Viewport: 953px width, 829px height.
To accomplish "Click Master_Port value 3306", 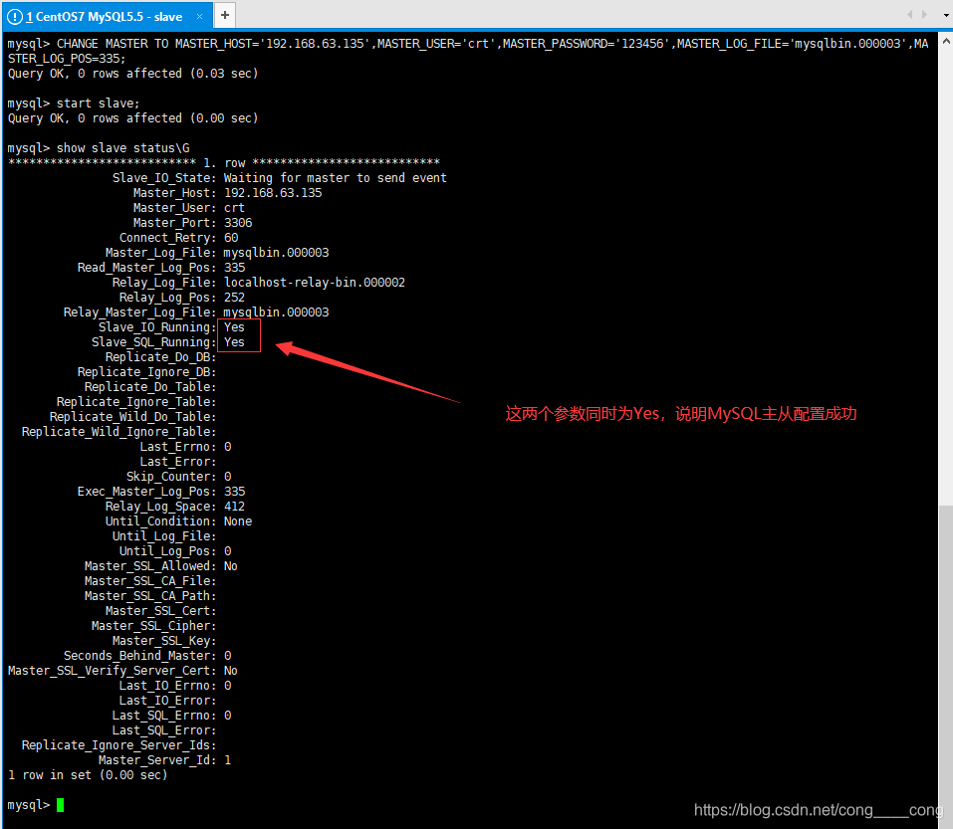I will (x=238, y=223).
